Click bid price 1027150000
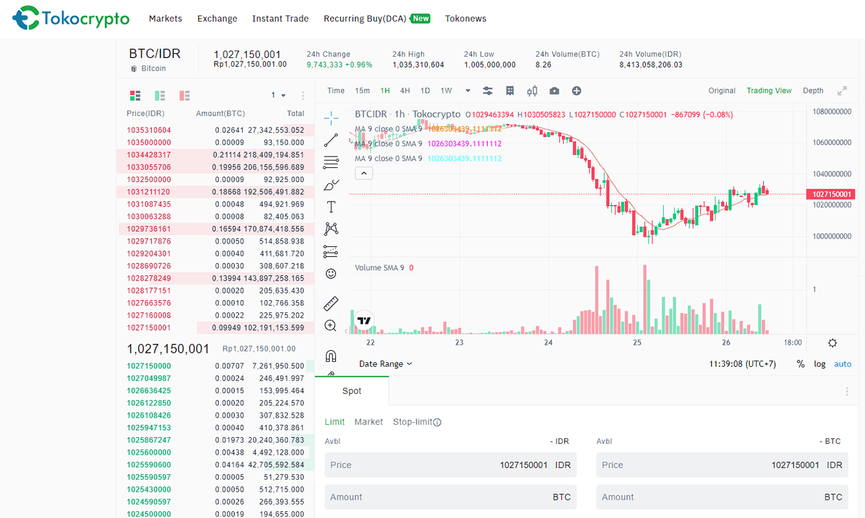The height and width of the screenshot is (518, 865). click(149, 366)
